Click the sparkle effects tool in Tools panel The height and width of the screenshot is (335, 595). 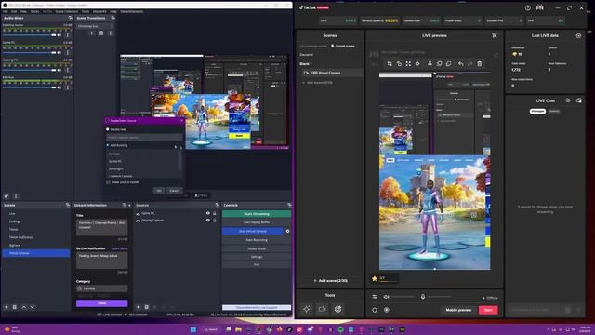306,309
